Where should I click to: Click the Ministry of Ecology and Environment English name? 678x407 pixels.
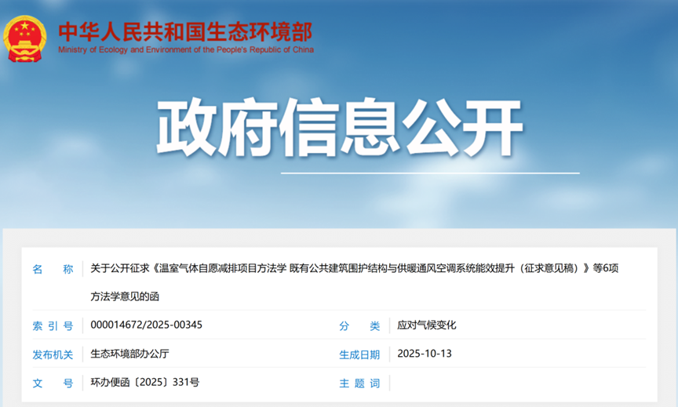[x=185, y=50]
